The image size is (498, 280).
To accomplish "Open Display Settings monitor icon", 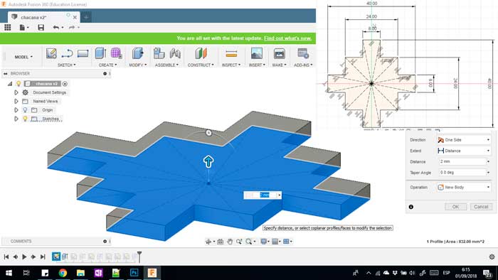I will pyautogui.click(x=263, y=242).
